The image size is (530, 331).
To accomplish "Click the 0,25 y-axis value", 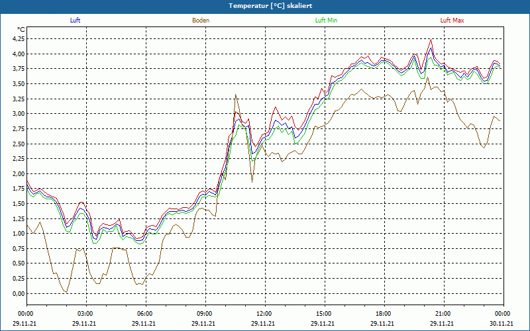I will coord(19,279).
